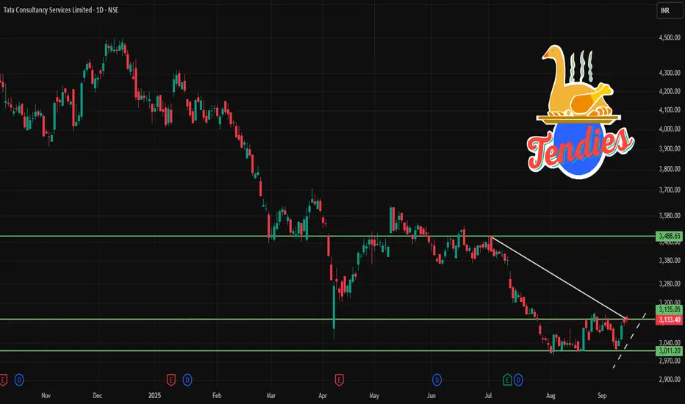Click the Aug label on time axis
The height and width of the screenshot is (404, 685).
[x=551, y=396]
